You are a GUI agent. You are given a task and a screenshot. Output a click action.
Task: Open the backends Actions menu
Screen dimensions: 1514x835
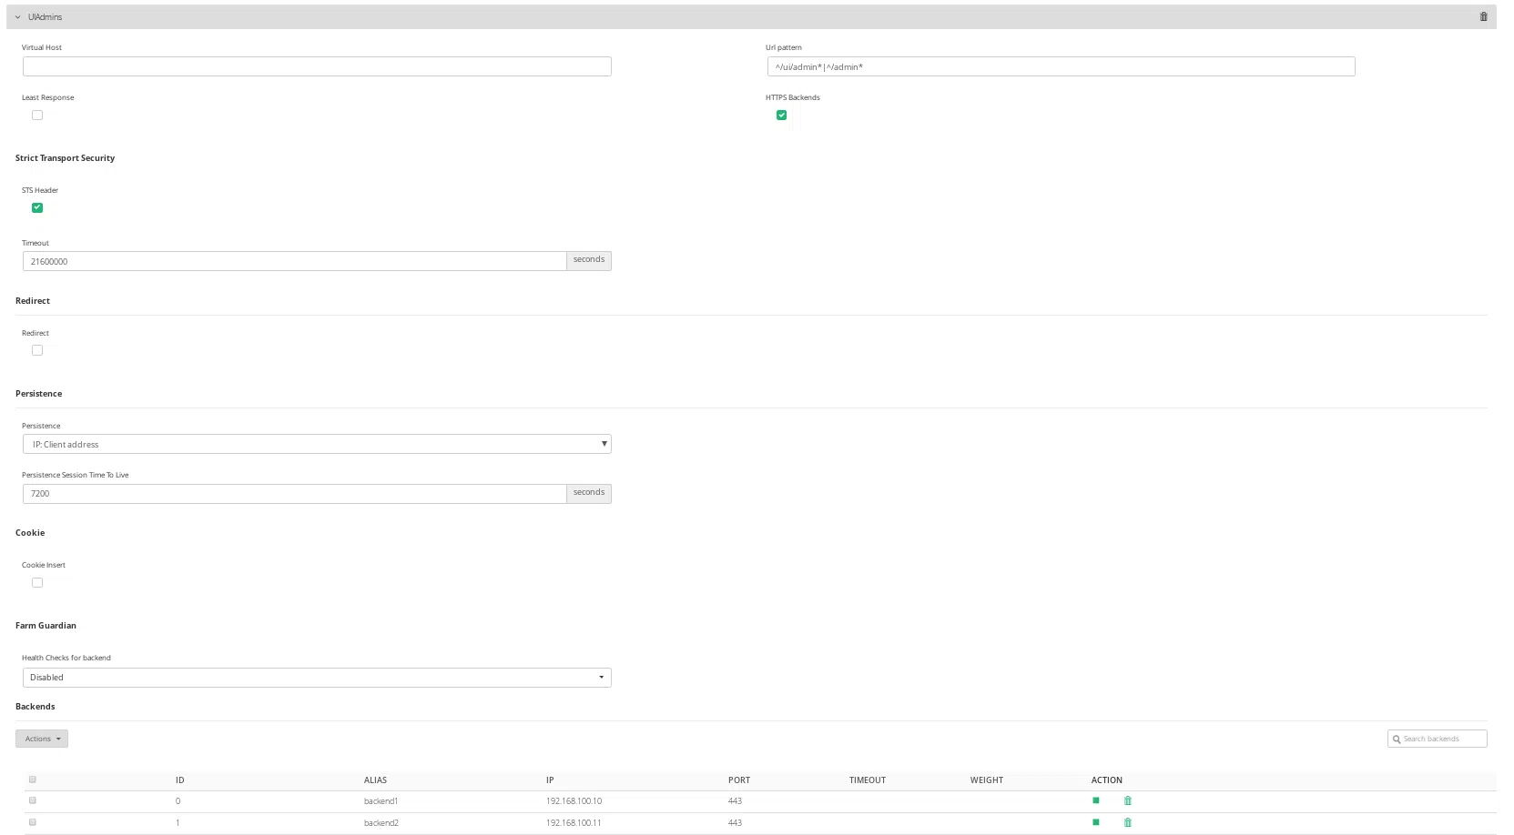point(42,739)
